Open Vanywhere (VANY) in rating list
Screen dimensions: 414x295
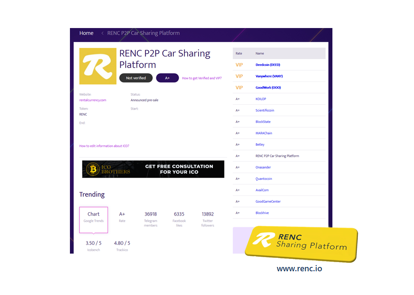(x=269, y=76)
